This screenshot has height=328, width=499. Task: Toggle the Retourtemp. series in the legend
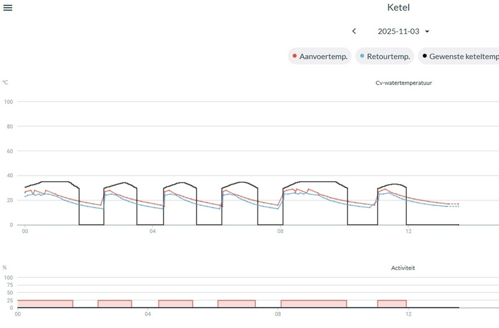(385, 57)
